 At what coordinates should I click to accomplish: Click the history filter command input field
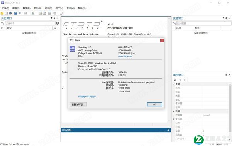pyautogui.click(x=30, y=23)
